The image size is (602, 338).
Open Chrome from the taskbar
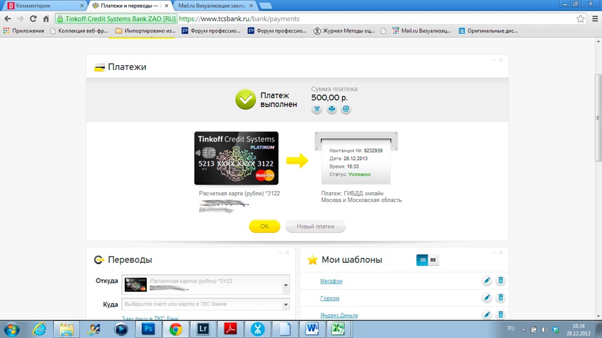pos(176,329)
